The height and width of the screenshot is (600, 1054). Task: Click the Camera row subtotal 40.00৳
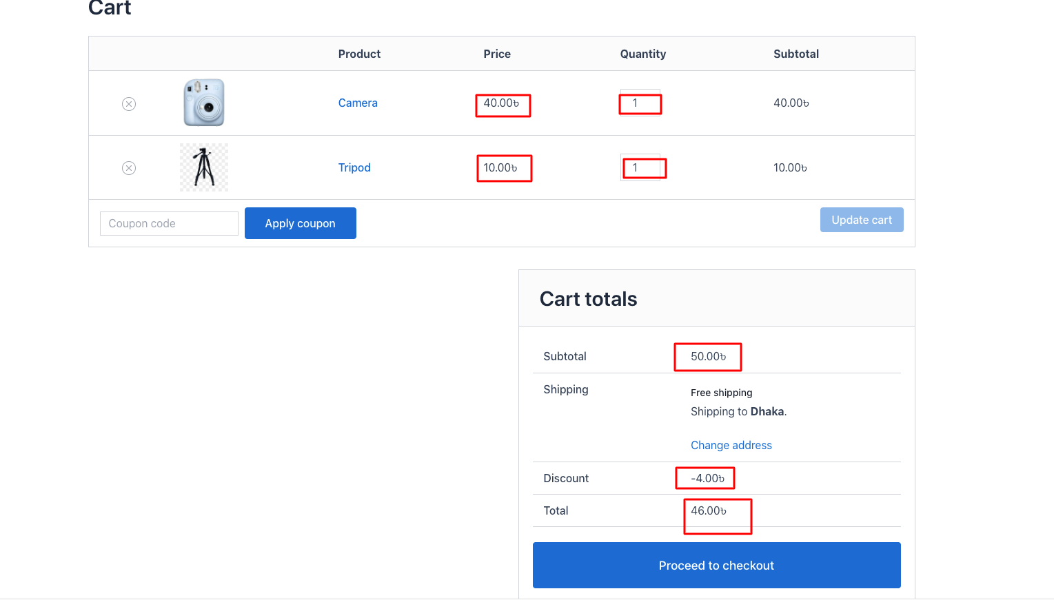click(x=791, y=103)
